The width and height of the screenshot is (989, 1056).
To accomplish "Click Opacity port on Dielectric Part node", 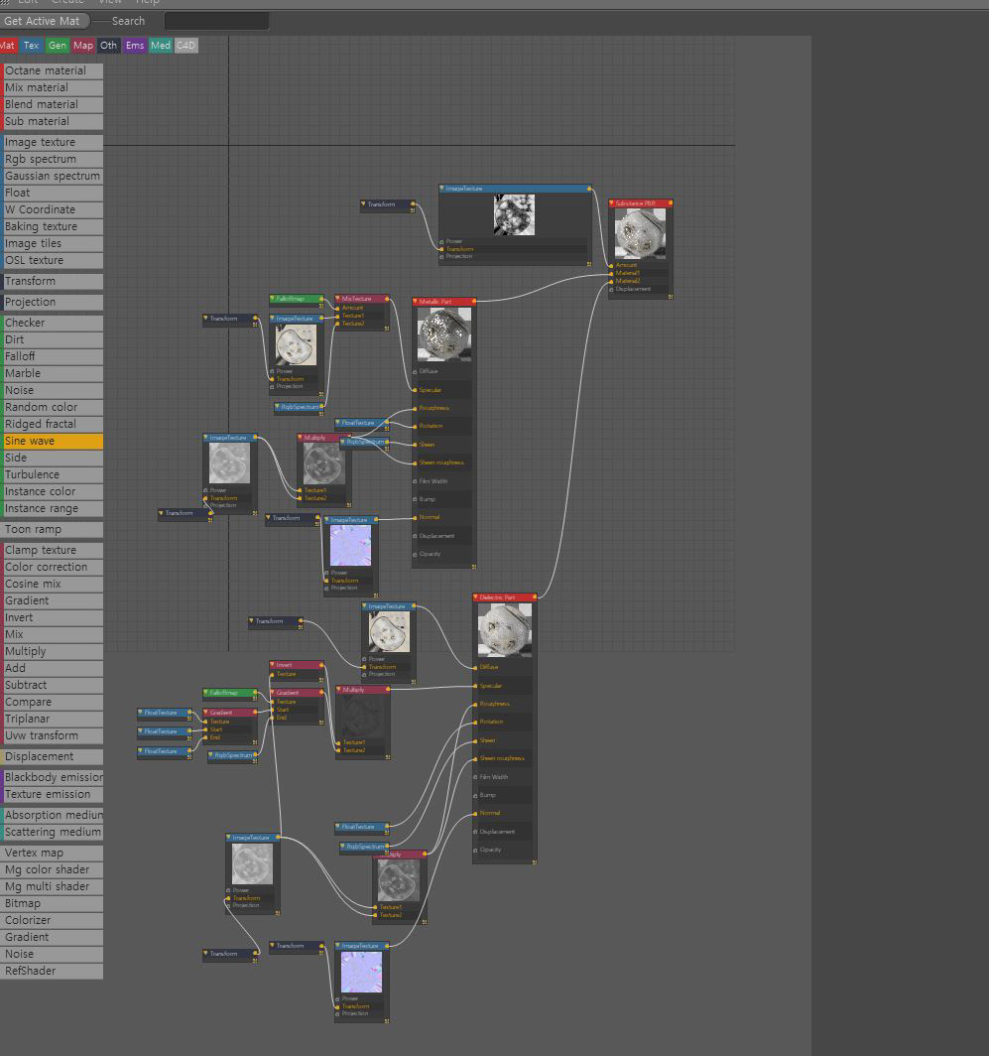I will (475, 850).
